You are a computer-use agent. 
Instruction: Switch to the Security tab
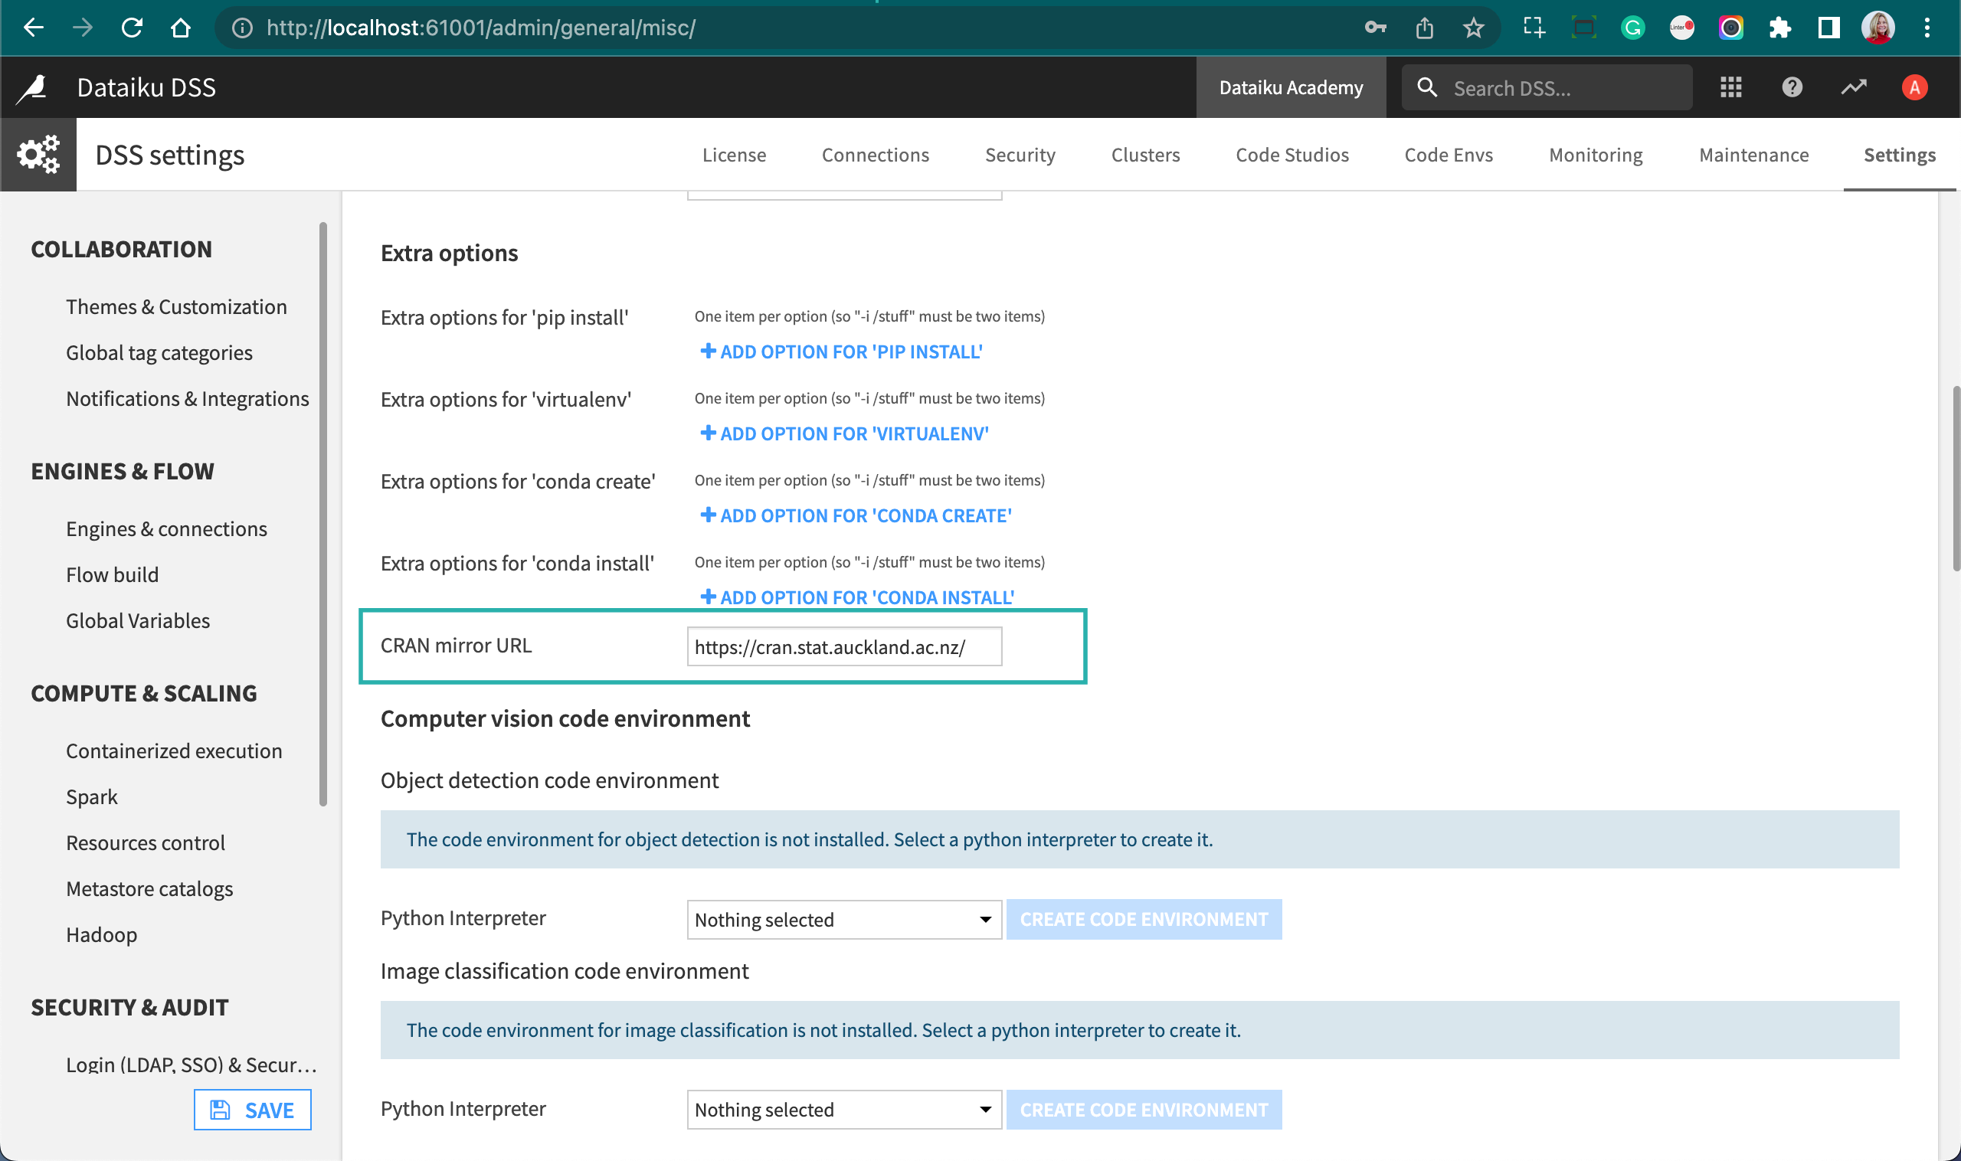click(1020, 154)
